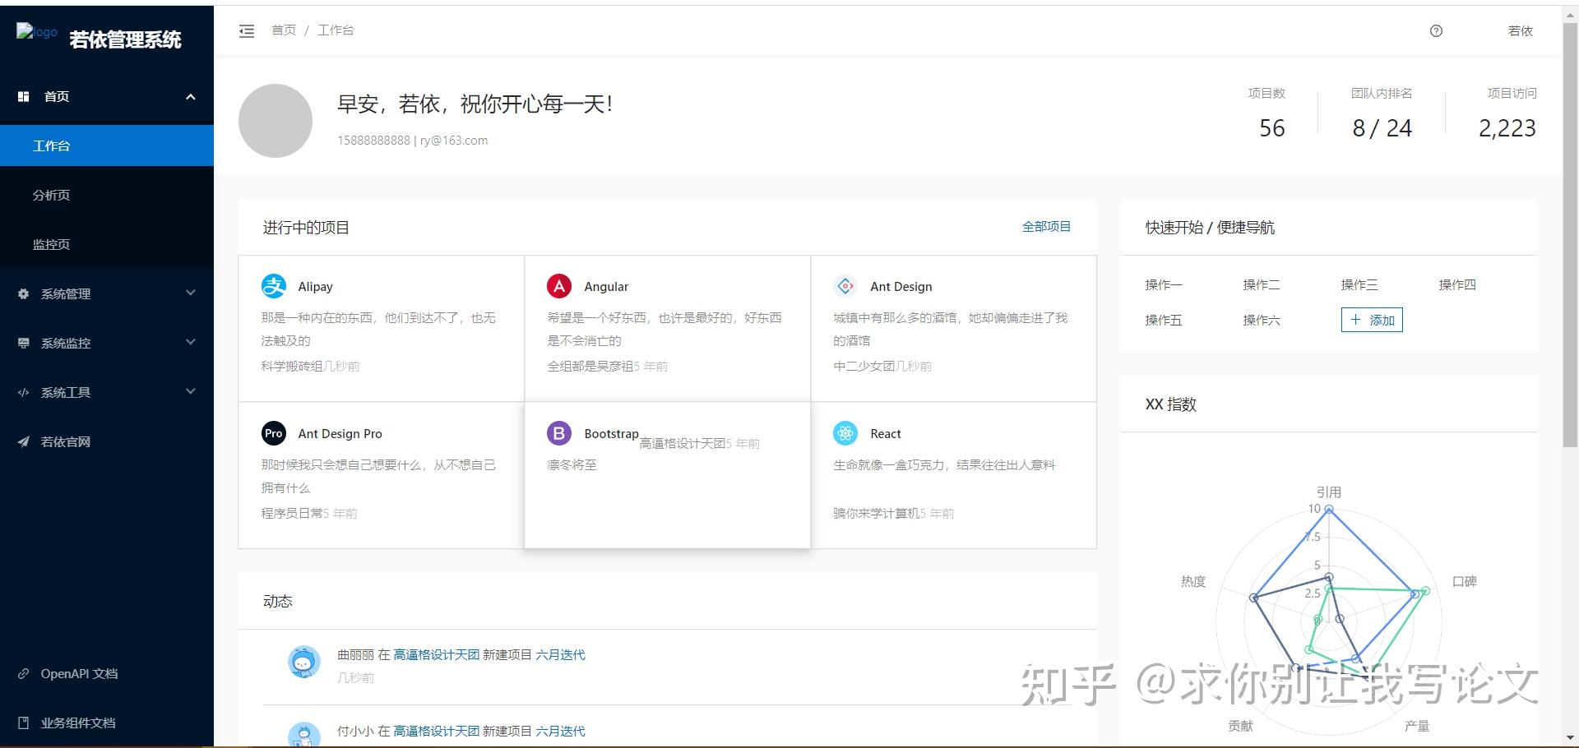The width and height of the screenshot is (1579, 748).
Task: Open the 分析页 page
Action: click(51, 195)
